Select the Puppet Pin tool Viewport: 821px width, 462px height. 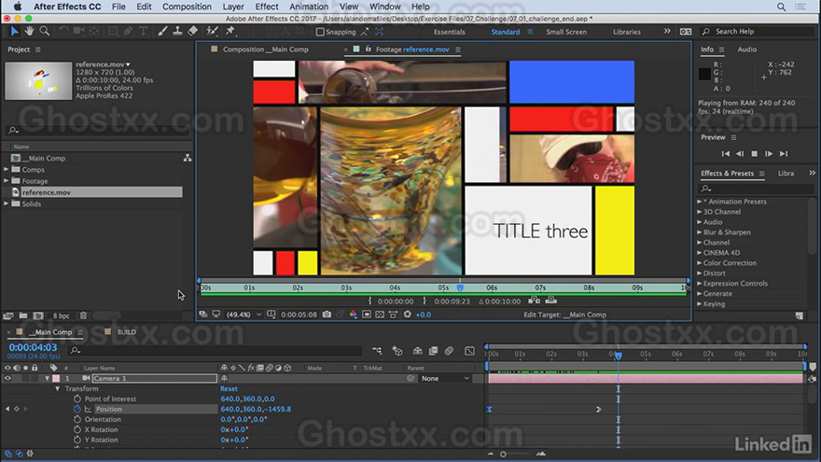coord(230,32)
